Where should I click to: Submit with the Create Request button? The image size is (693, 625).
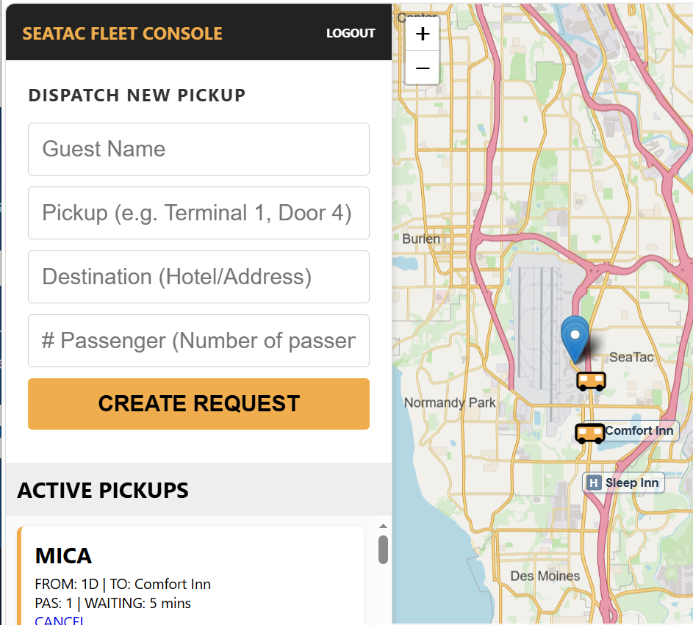[198, 404]
